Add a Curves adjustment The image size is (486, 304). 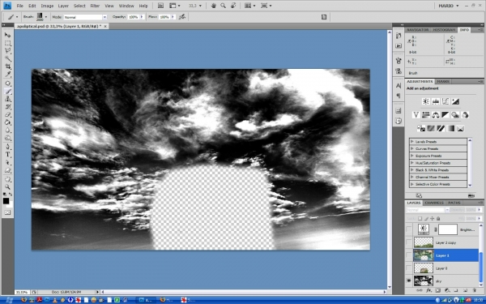click(x=446, y=101)
